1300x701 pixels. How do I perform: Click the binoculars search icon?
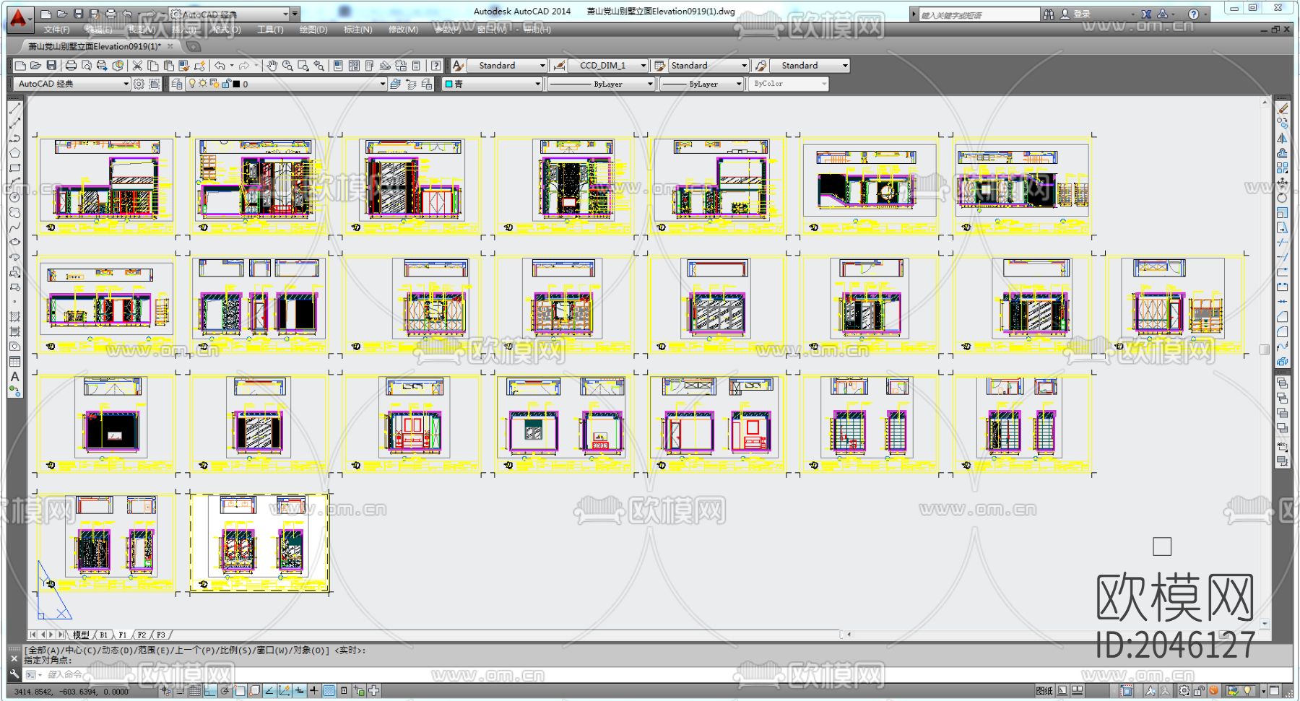click(x=1049, y=14)
